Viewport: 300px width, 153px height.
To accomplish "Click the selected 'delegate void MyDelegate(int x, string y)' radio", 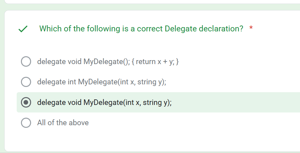I will point(26,102).
